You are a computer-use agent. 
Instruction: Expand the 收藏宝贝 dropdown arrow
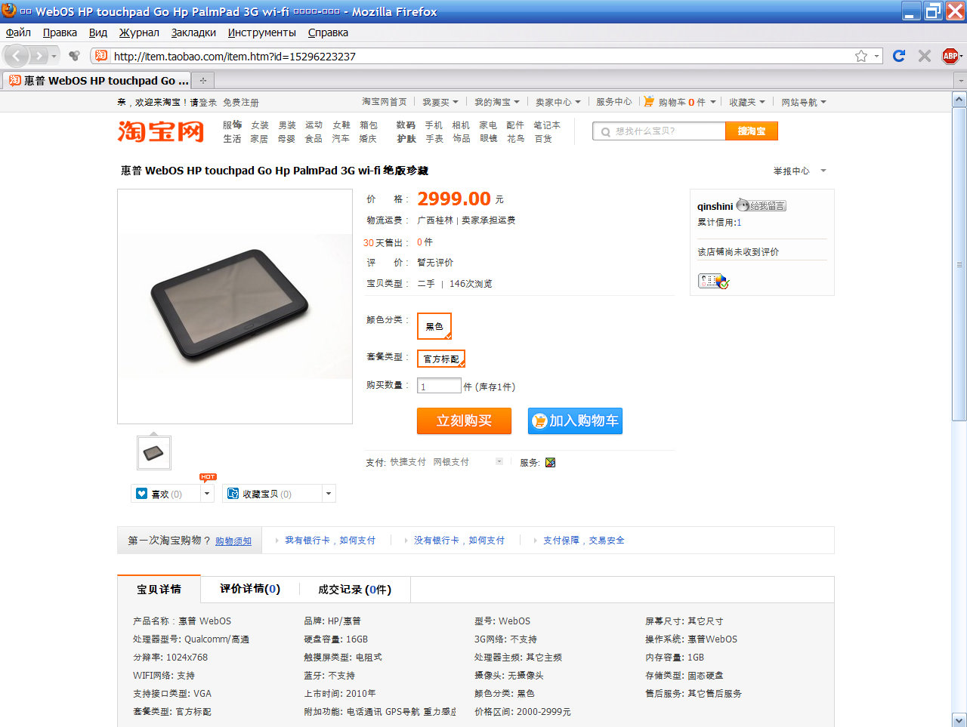[x=328, y=494]
